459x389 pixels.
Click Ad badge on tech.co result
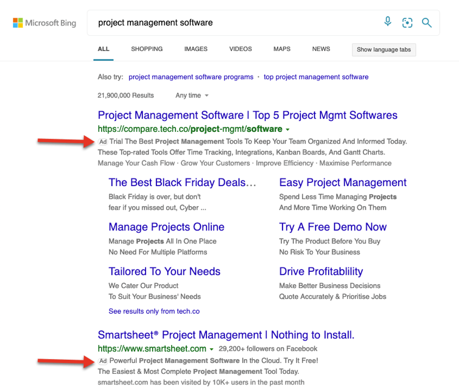click(103, 142)
